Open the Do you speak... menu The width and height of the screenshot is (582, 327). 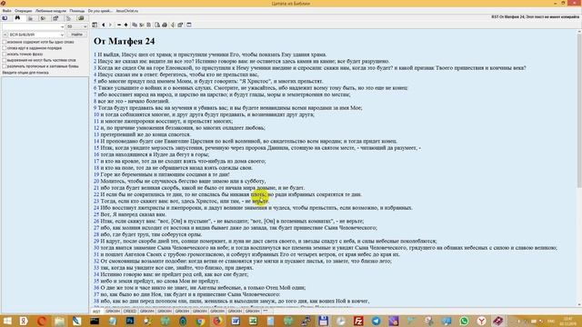(100, 11)
